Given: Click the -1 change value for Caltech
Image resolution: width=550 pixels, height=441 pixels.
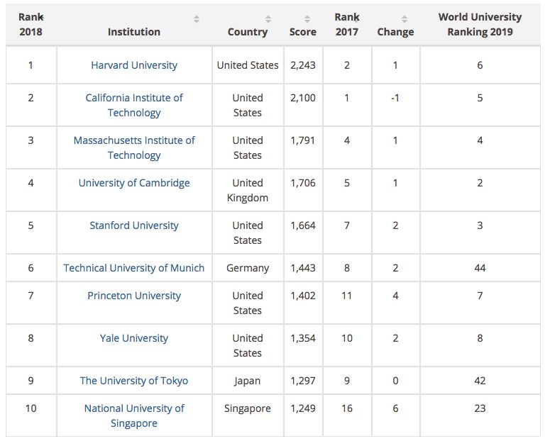Looking at the screenshot, I should pyautogui.click(x=395, y=98).
